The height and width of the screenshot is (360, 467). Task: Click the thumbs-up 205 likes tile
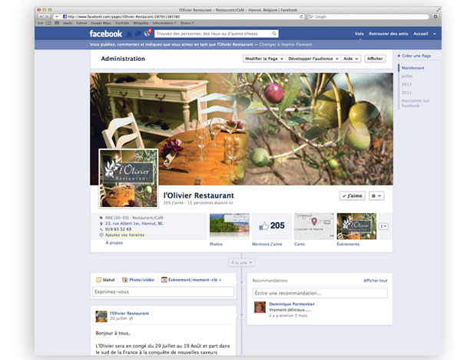point(272,226)
